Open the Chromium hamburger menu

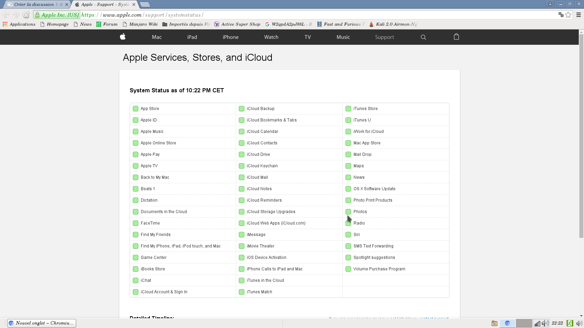578,15
